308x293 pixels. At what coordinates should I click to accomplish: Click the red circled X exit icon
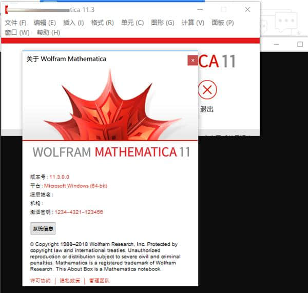(207, 90)
